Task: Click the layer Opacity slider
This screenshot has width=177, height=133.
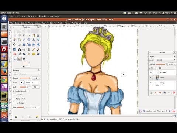Action: pyautogui.click(x=162, y=64)
